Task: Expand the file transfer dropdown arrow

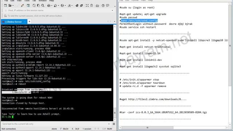Action: point(58,6)
